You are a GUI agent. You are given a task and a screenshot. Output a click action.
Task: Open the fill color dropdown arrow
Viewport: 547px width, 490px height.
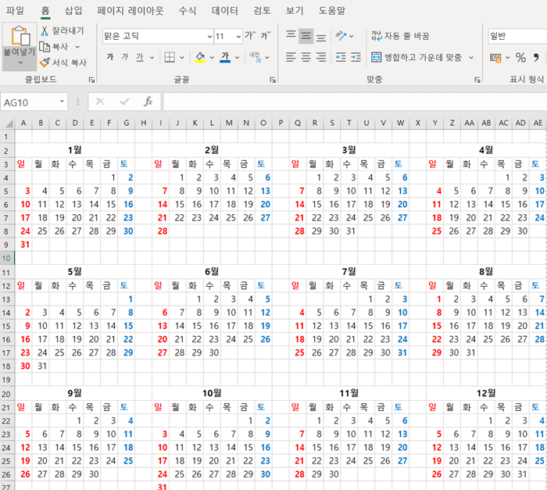212,58
